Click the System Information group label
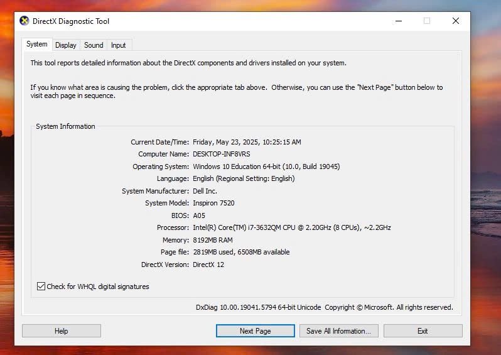Viewport: 501px width, 355px height. pos(65,126)
